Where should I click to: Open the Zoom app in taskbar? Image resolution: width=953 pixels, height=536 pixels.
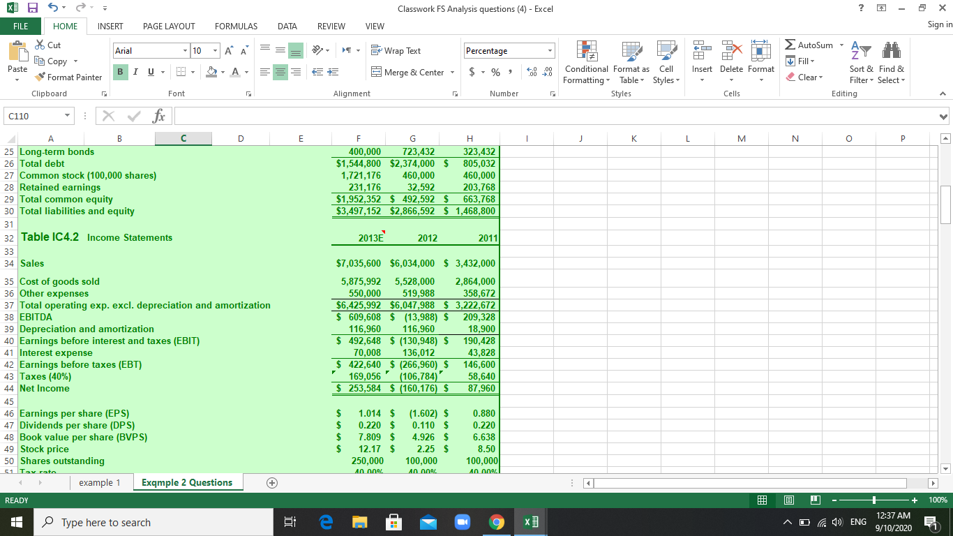461,522
